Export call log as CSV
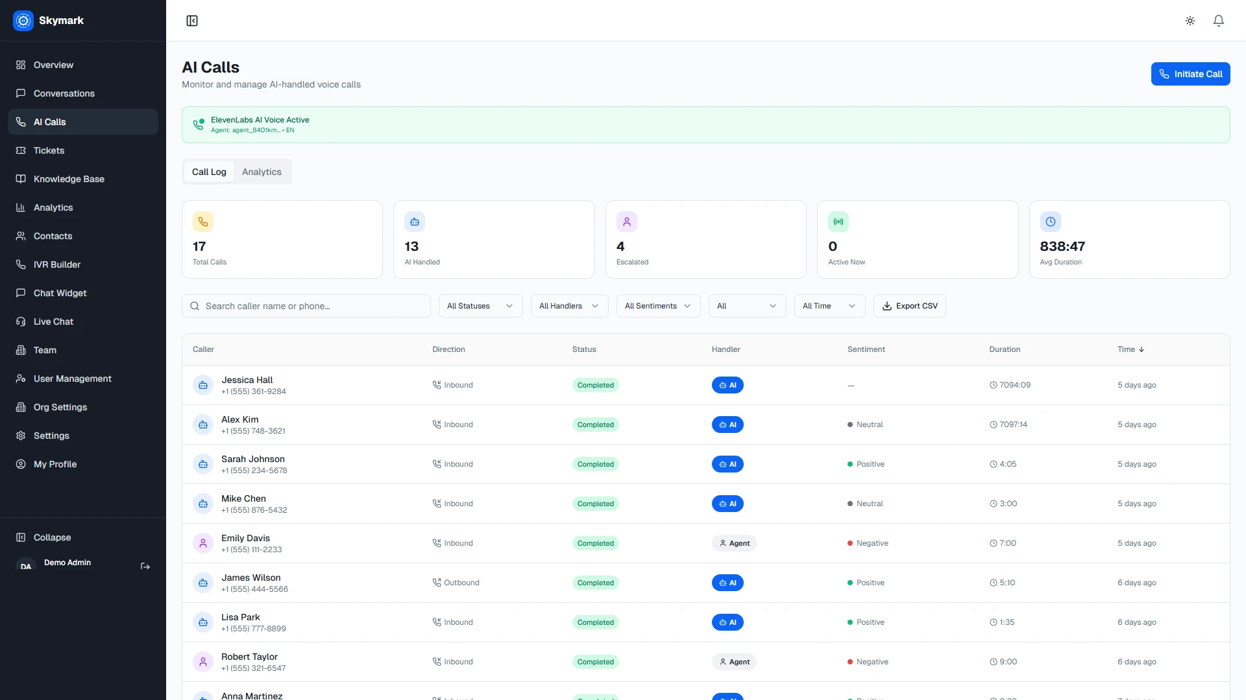The width and height of the screenshot is (1246, 700). [910, 306]
